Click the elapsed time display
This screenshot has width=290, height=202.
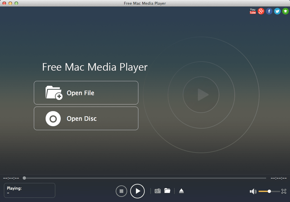(x=11, y=178)
